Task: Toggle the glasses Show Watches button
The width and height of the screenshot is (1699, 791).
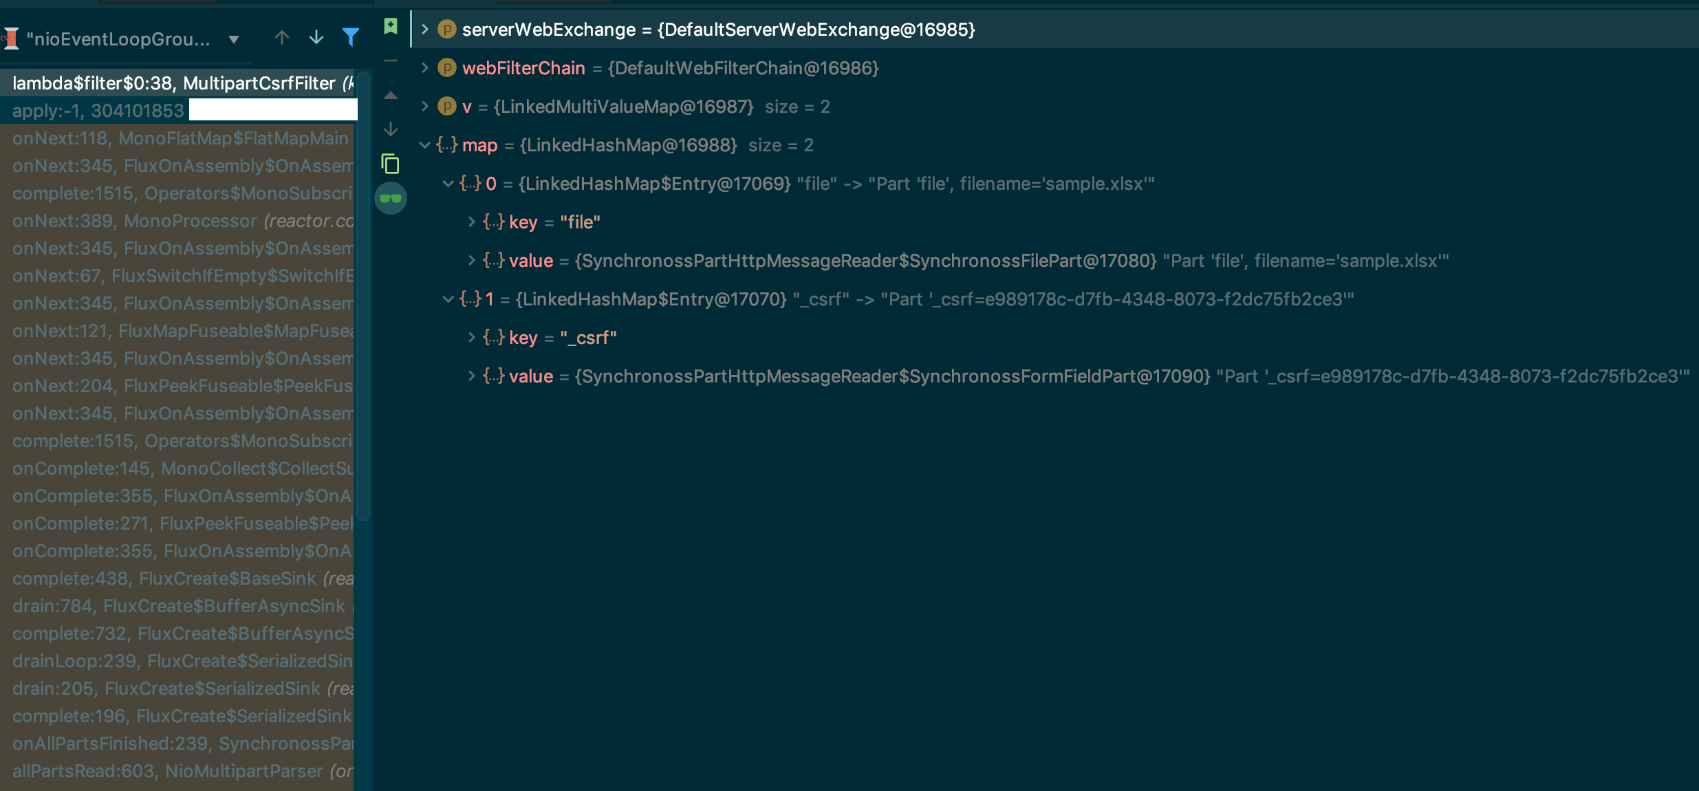Action: coord(391,199)
